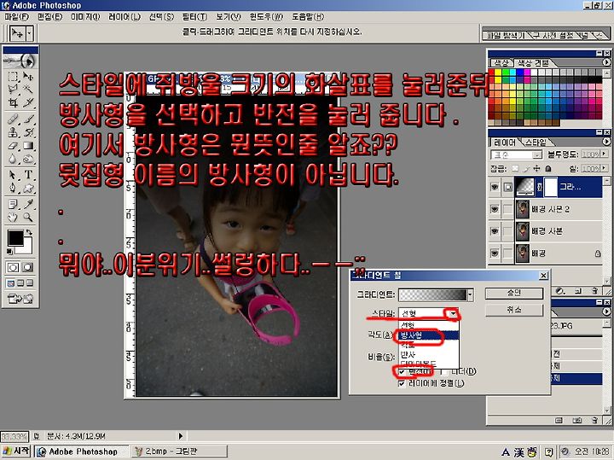Select the Pen tool
This screenshot has width=614, height=460.
[x=13, y=188]
